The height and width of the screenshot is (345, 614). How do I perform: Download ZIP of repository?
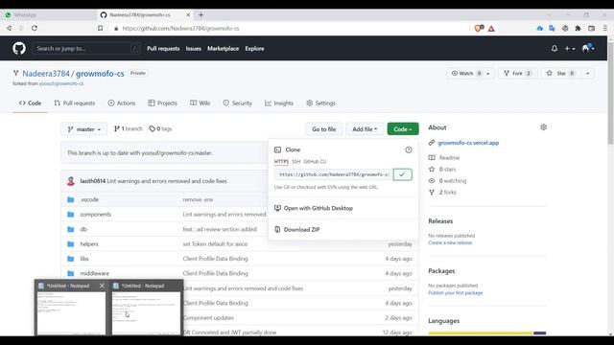(x=297, y=230)
